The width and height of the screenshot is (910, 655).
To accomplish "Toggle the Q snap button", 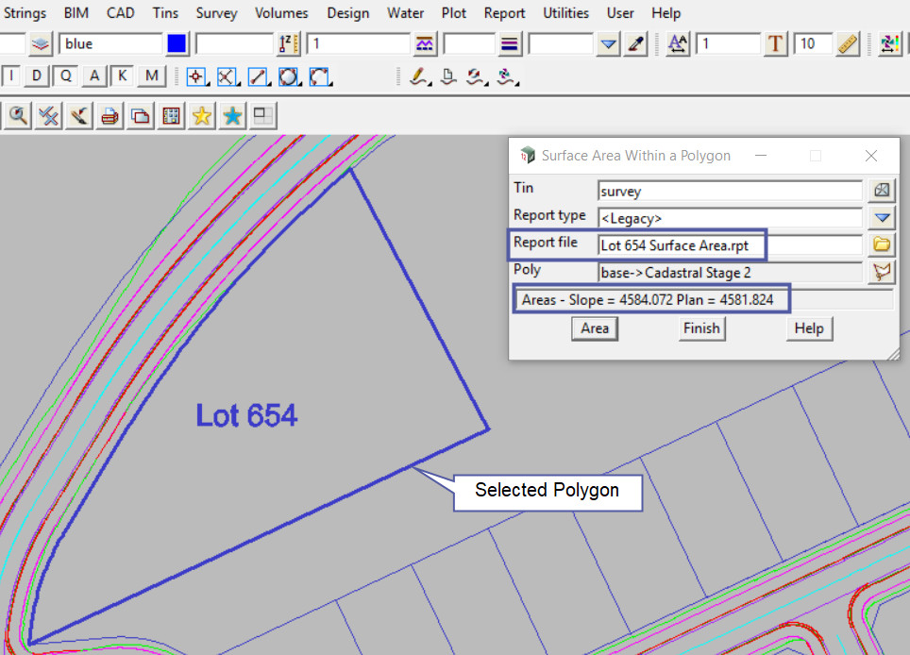I will 66,76.
